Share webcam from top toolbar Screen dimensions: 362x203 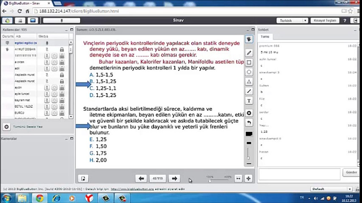pos(20,20)
